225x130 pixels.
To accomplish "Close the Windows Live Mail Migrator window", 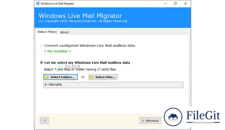I will tap(185, 3).
